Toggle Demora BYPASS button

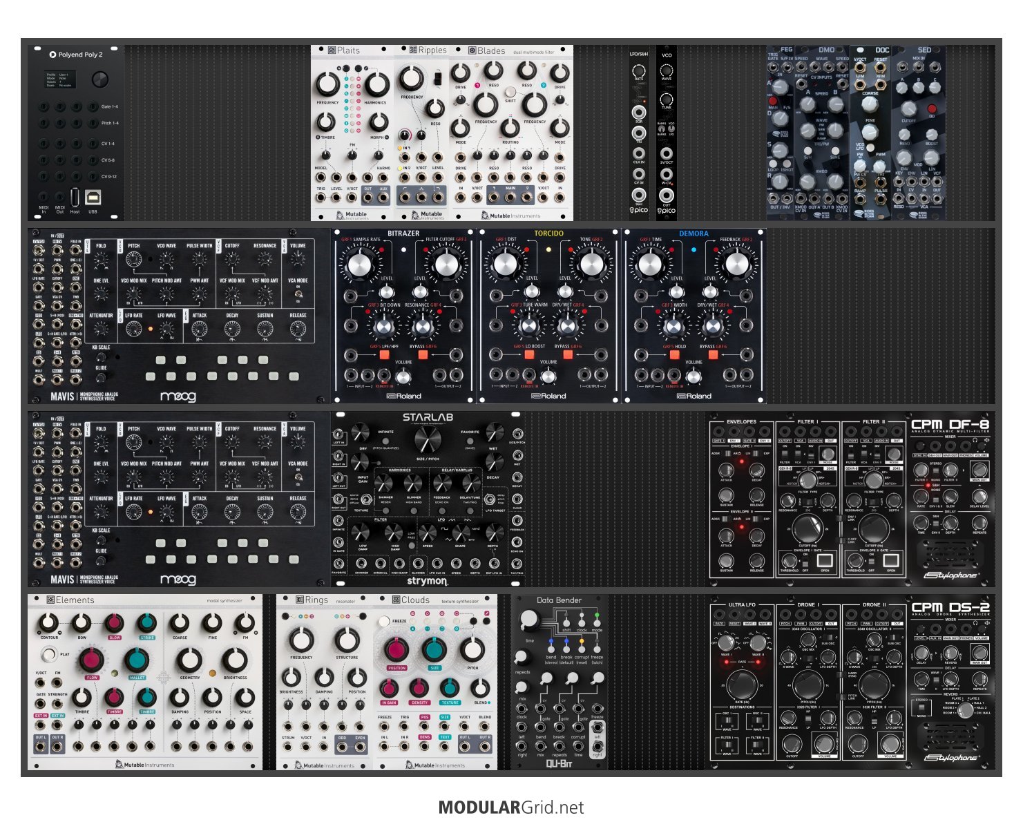coord(713,355)
